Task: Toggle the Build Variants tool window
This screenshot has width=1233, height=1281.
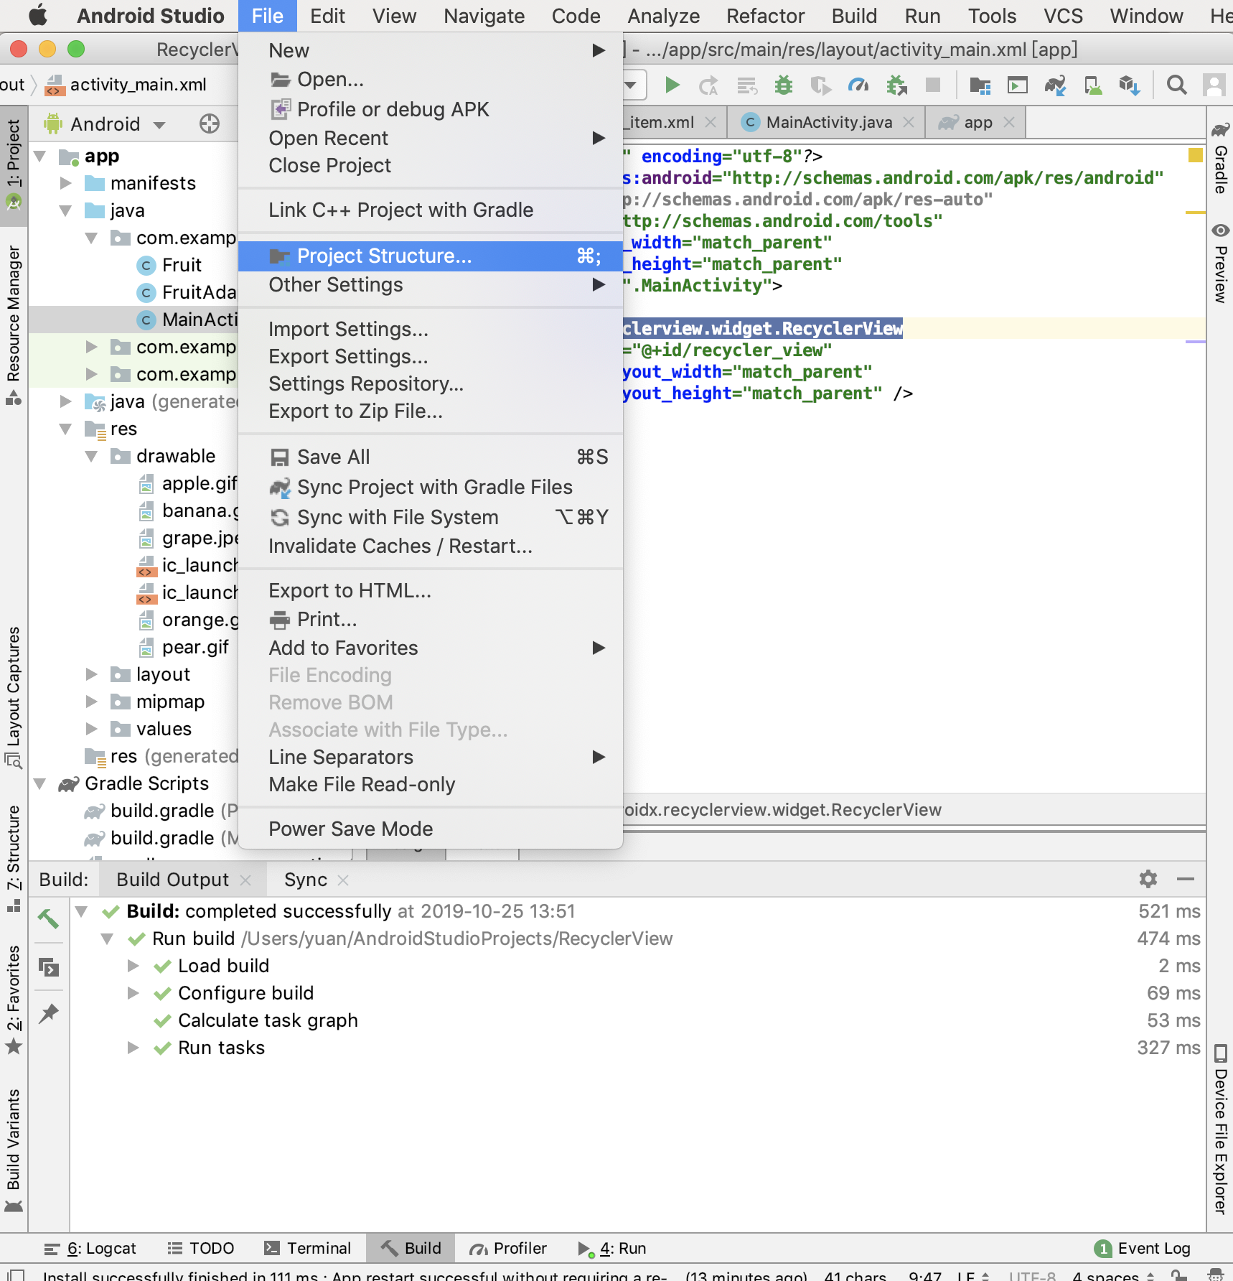Action: 14,1150
